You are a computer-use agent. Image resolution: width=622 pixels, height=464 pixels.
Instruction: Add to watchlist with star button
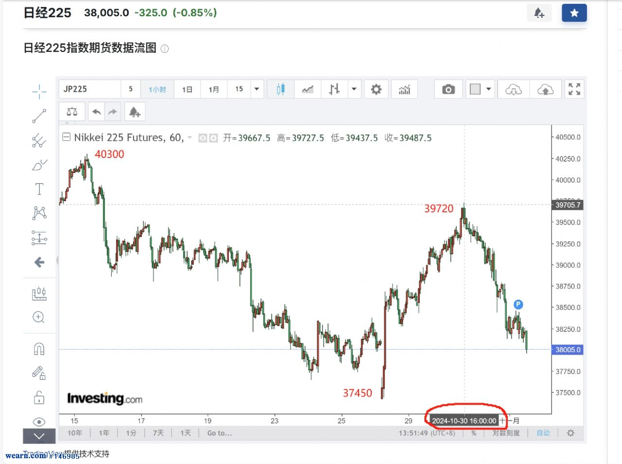click(x=574, y=13)
